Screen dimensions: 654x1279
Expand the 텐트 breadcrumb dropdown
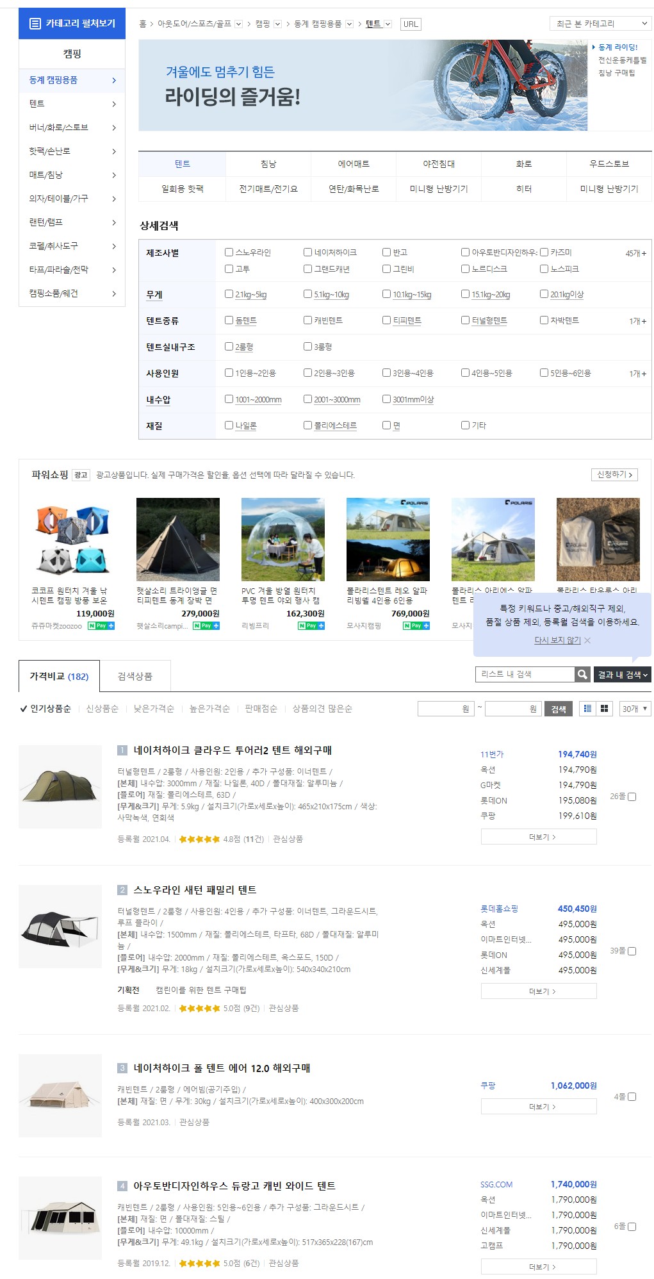point(388,24)
